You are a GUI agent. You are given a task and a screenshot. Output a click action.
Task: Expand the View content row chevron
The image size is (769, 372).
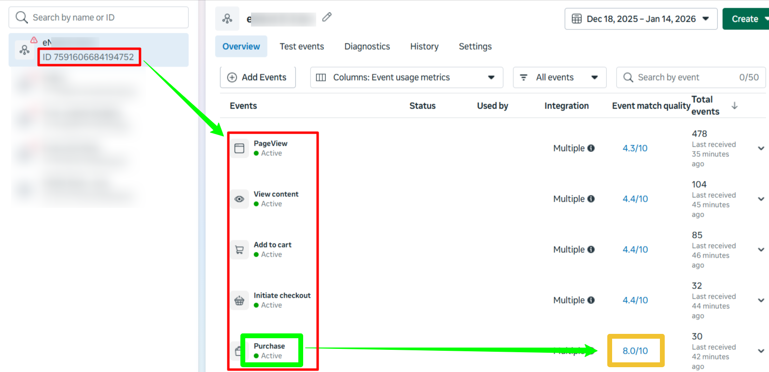[x=761, y=199]
